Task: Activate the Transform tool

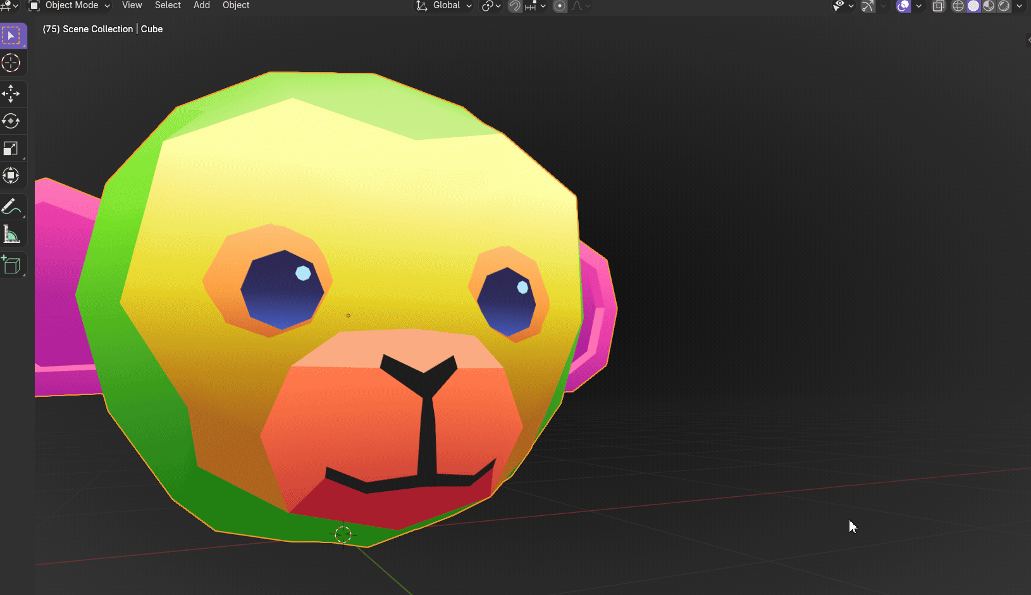Action: point(11,175)
